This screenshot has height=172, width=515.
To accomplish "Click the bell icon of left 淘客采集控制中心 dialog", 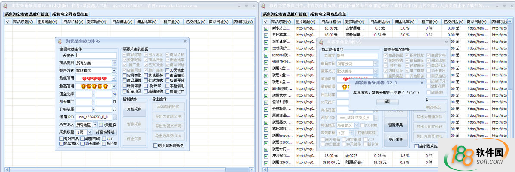I will click(x=59, y=41).
